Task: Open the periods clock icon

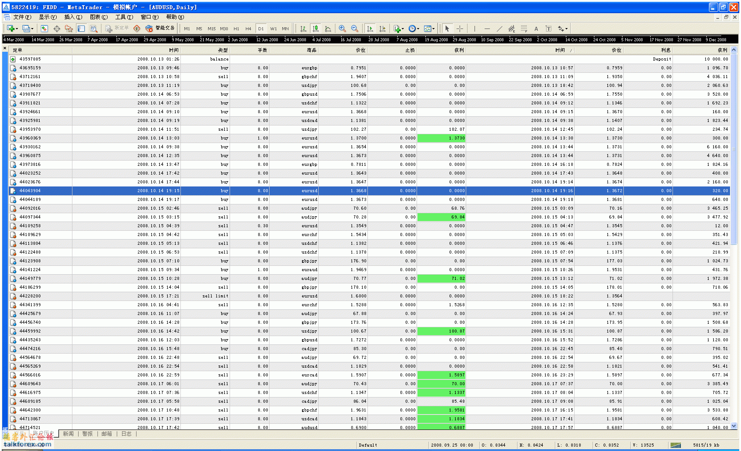Action: pos(412,29)
